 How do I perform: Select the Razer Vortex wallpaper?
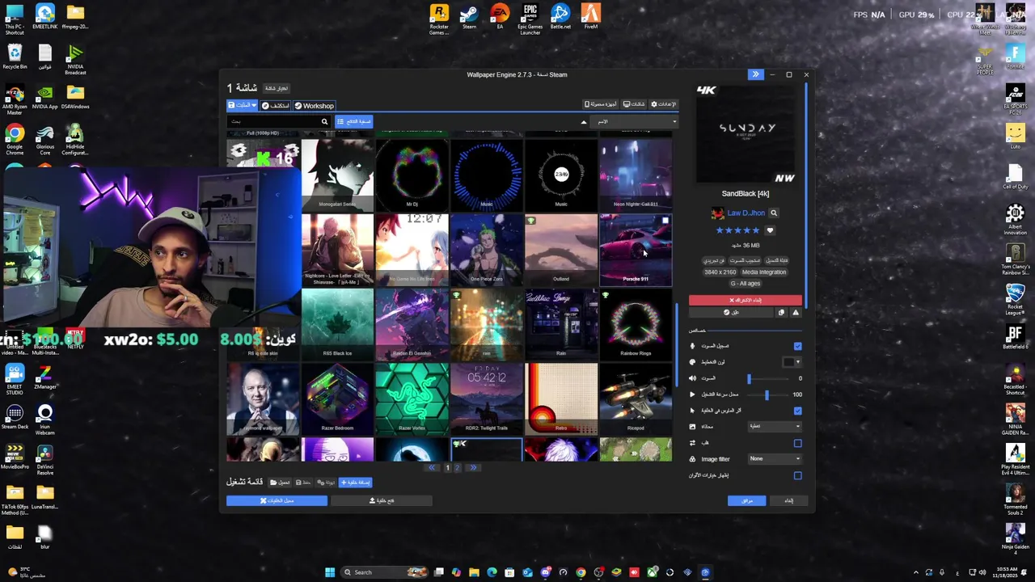point(412,398)
